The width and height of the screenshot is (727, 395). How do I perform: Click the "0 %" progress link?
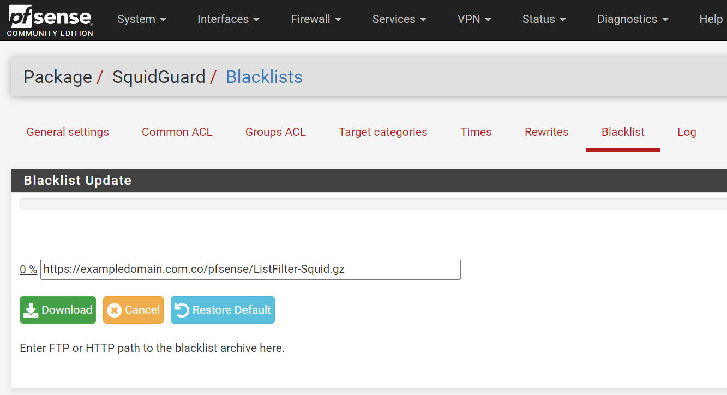28,269
